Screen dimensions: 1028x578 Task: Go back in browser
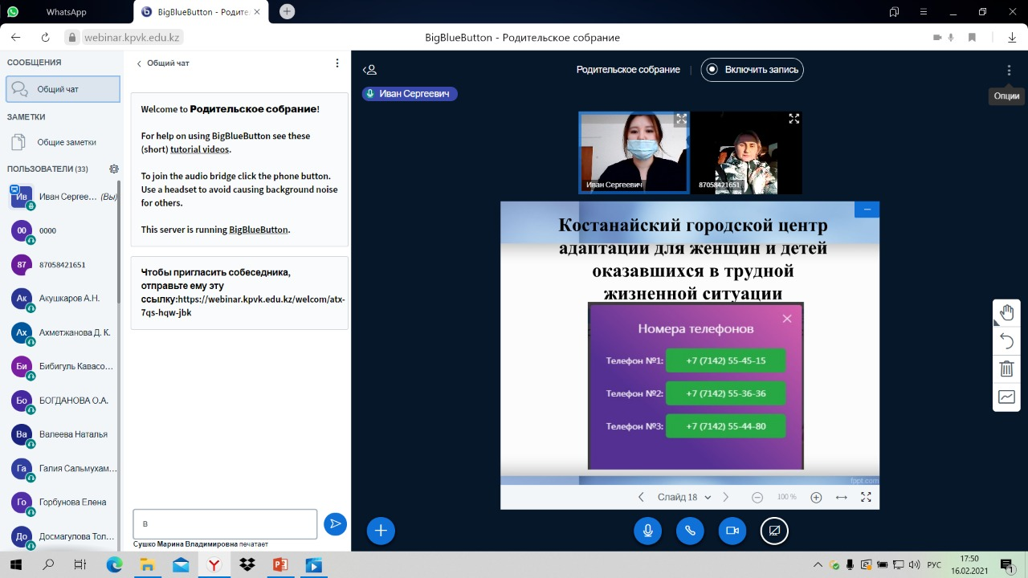point(16,37)
